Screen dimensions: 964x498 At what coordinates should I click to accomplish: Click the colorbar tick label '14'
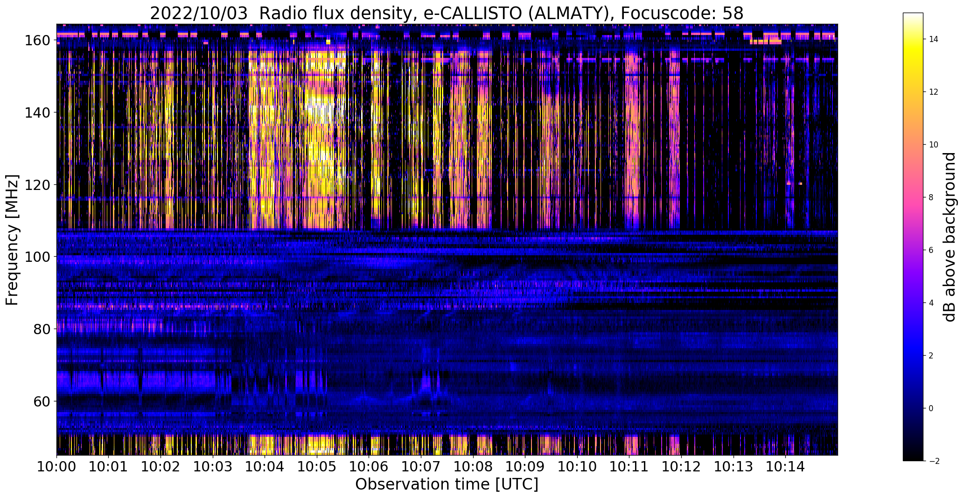coord(934,40)
